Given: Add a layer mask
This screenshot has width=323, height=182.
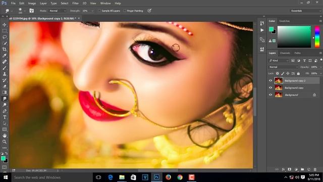Looking at the screenshot, I should click(289, 169).
